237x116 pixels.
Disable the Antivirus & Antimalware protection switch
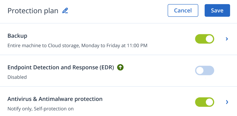(204, 102)
